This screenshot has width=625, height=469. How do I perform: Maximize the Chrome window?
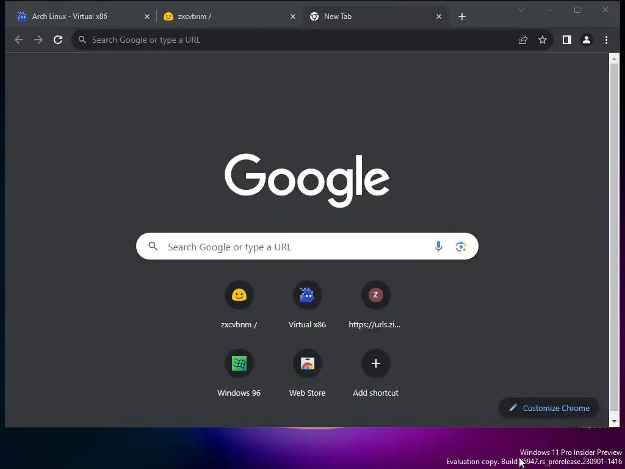point(577,10)
